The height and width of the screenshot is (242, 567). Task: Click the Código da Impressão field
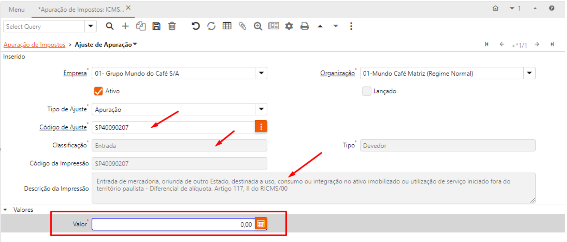point(179,163)
